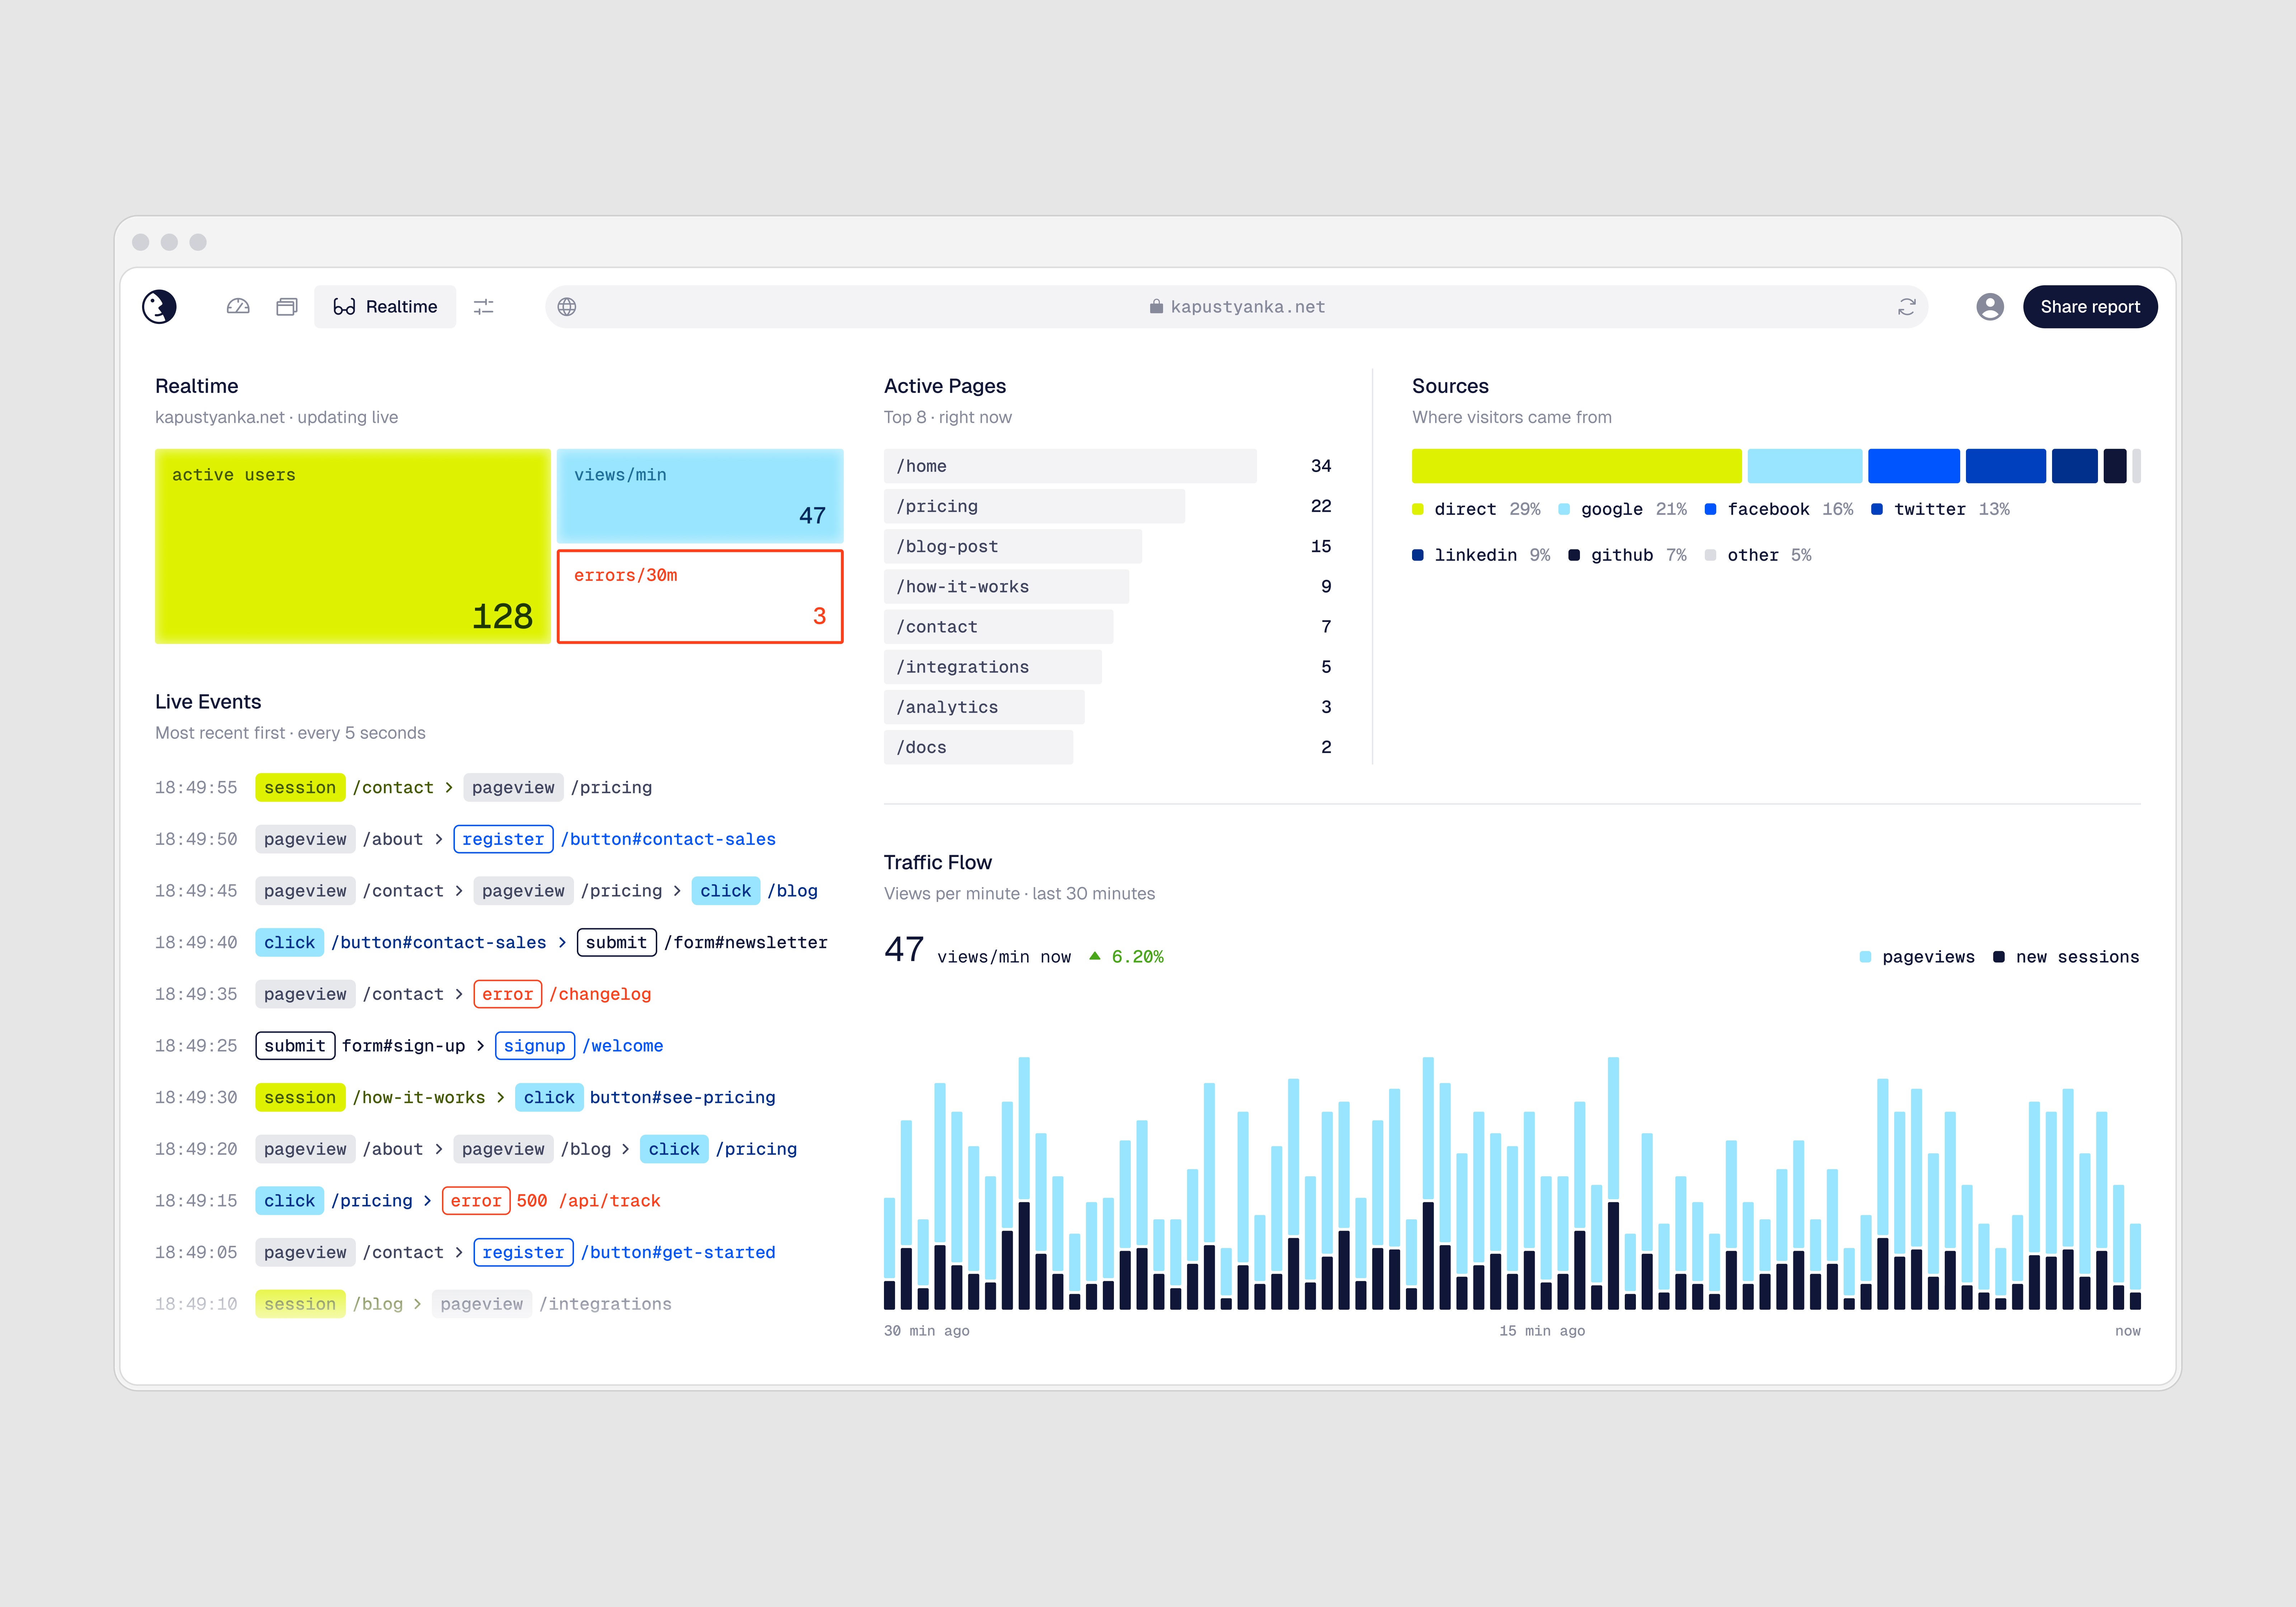This screenshot has height=1607, width=2296.
Task: Click the lock icon beside kapustyanka.net
Action: tap(1156, 307)
